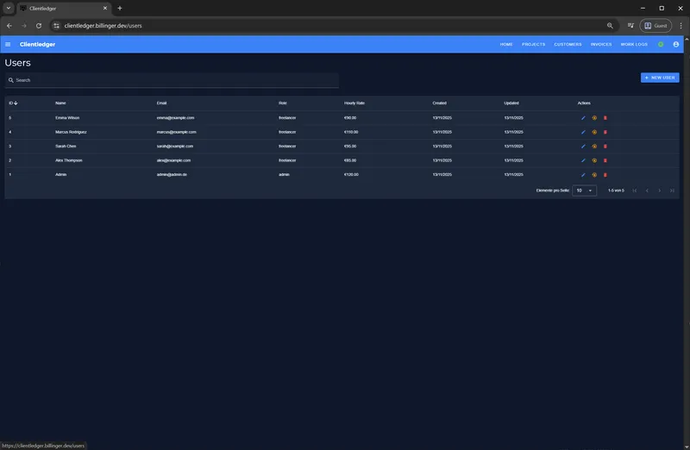690x450 pixels.
Task: Reload the page with browser refresh icon
Action: 39,26
